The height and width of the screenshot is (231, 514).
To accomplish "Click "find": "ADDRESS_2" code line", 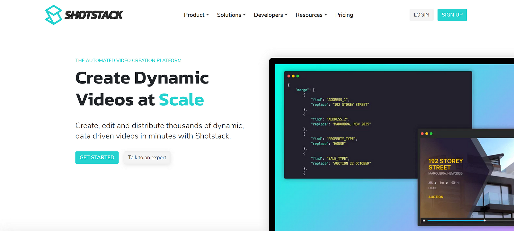I will [x=330, y=119].
